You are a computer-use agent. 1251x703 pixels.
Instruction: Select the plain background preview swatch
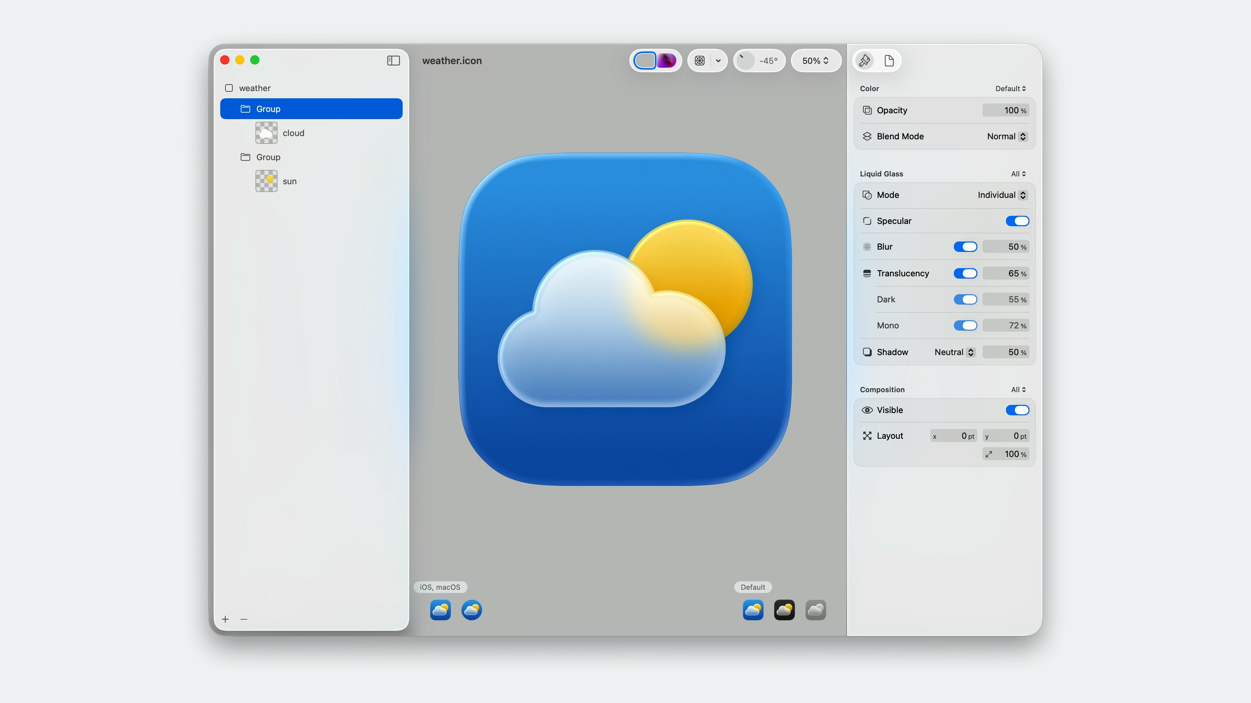[x=645, y=61]
